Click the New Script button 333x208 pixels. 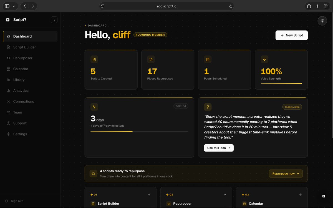[291, 35]
